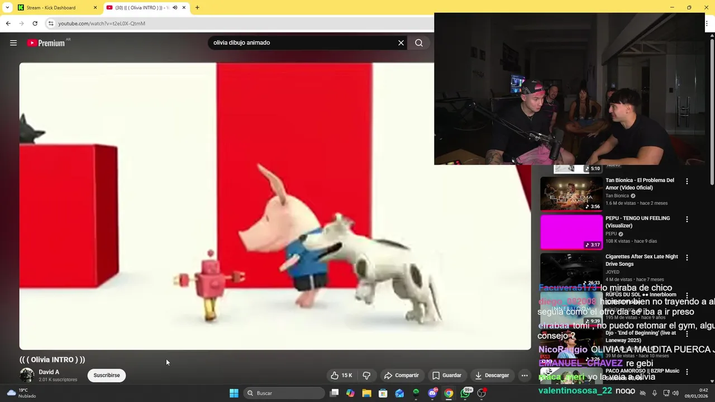Clear the search text with the X
The image size is (715, 402).
coord(401,42)
